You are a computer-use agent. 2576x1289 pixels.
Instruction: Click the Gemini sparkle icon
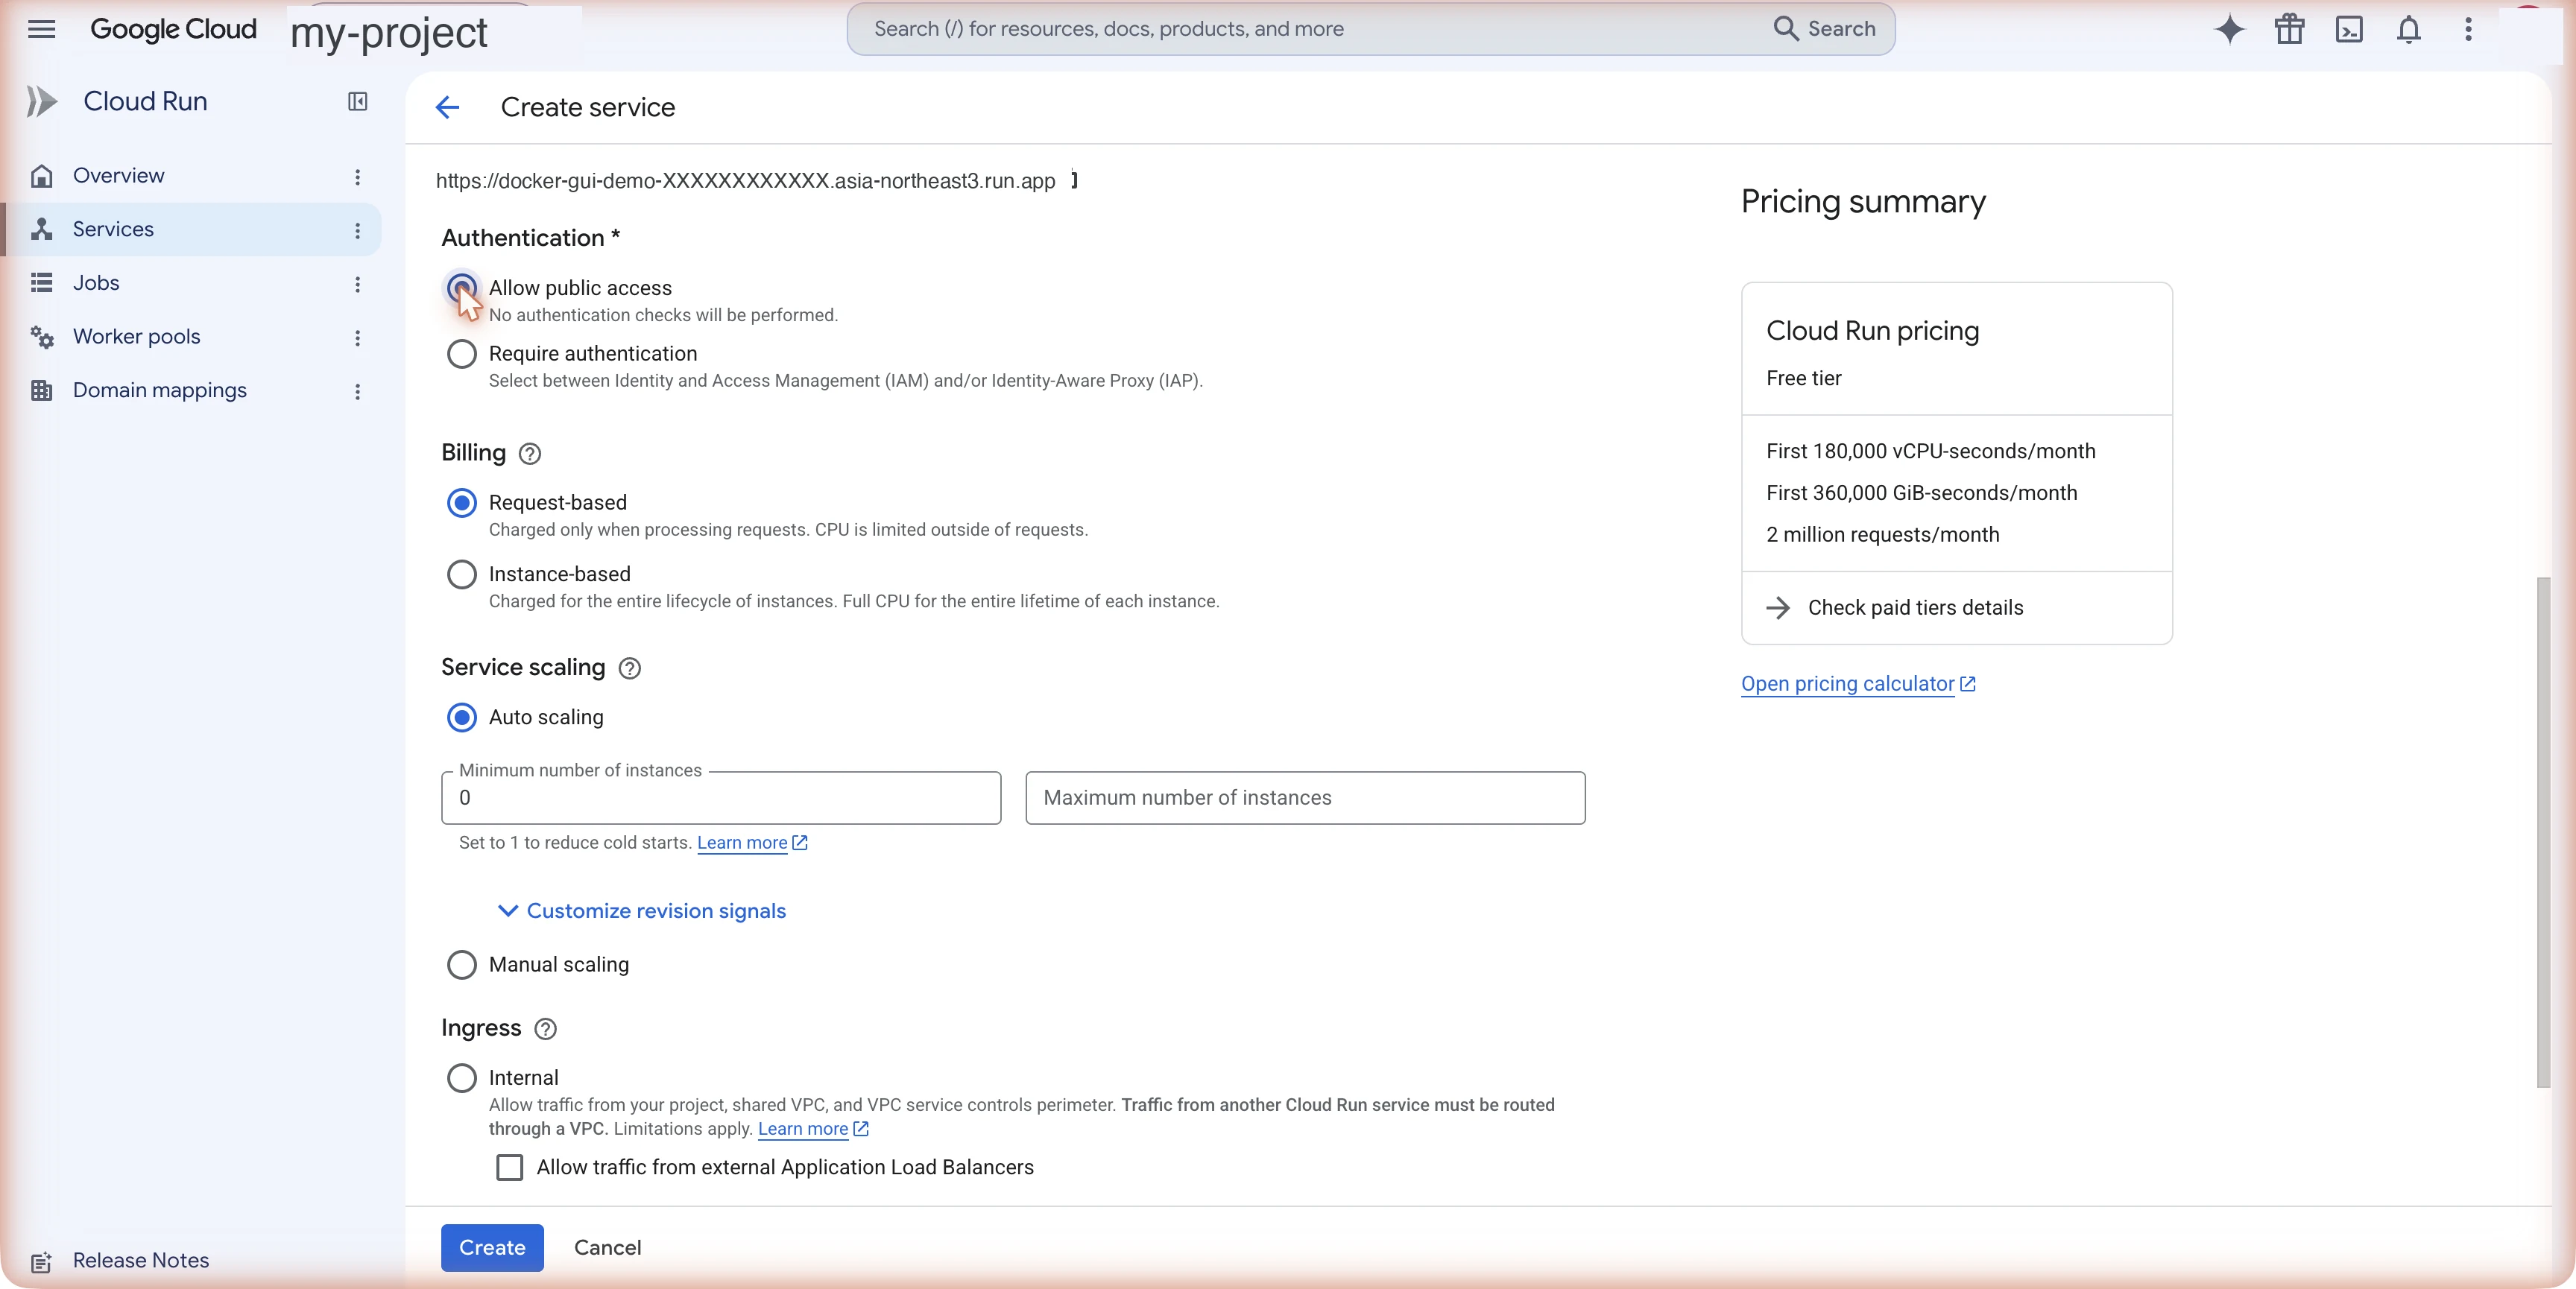[x=2229, y=29]
